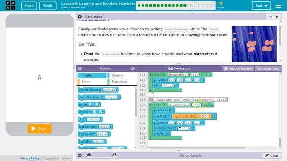Pick the dot(radius) toolbox block
Viewport: 287px width, 161px height.
(x=90, y=119)
